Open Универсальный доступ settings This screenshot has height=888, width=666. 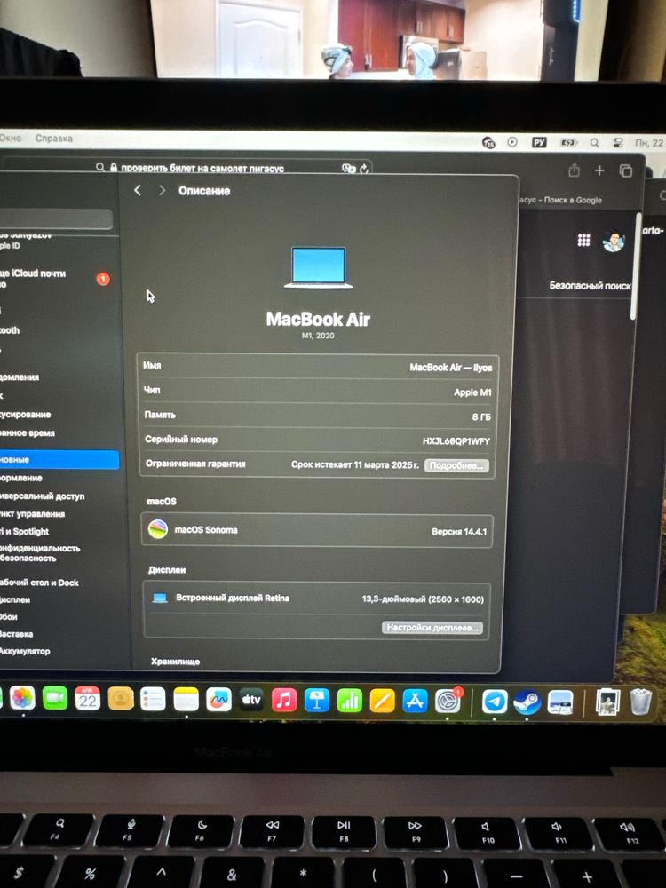coord(42,496)
